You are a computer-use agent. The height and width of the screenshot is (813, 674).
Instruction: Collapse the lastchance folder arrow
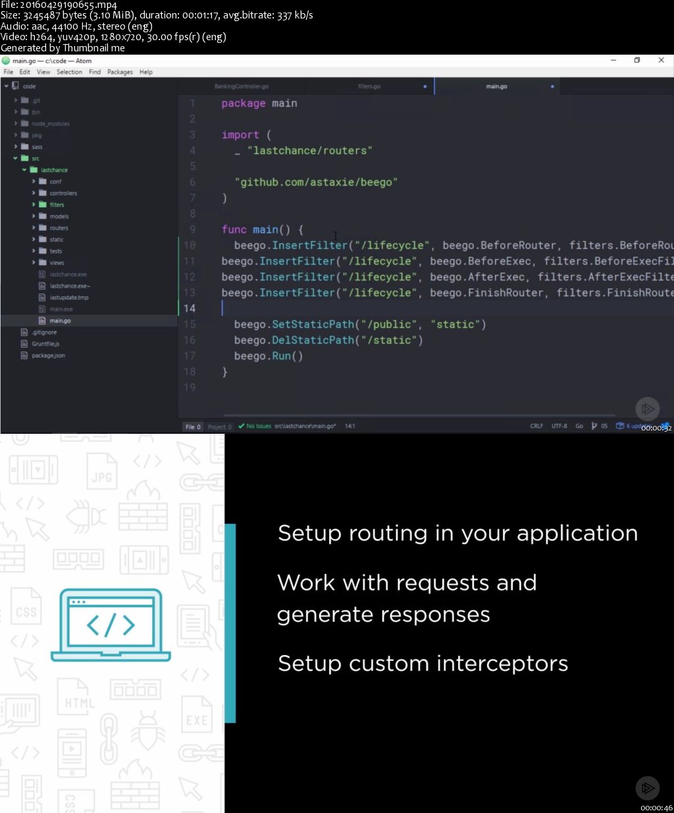click(24, 170)
